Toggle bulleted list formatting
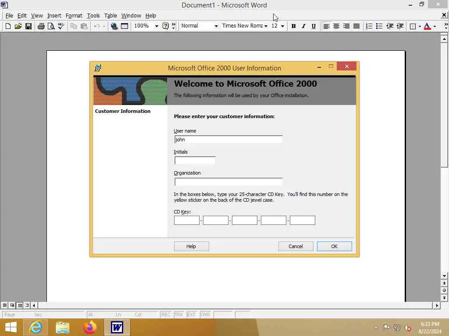This screenshot has width=449, height=336. pos(379,26)
